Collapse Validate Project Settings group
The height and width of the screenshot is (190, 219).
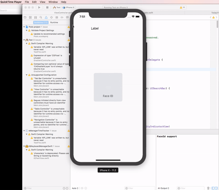click(27, 30)
